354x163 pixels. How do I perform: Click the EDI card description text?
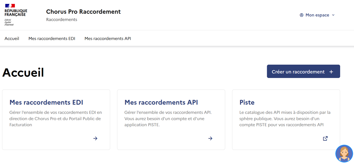pos(55,119)
